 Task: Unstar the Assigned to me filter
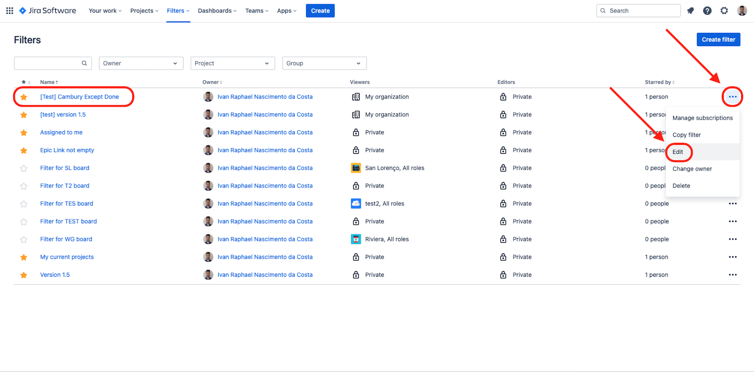24,133
